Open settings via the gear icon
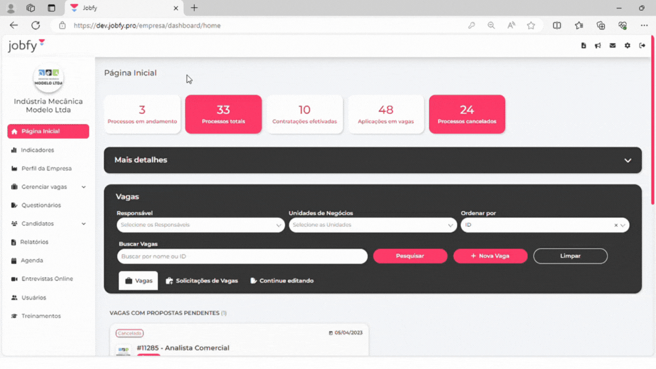The width and height of the screenshot is (656, 369). 628,46
